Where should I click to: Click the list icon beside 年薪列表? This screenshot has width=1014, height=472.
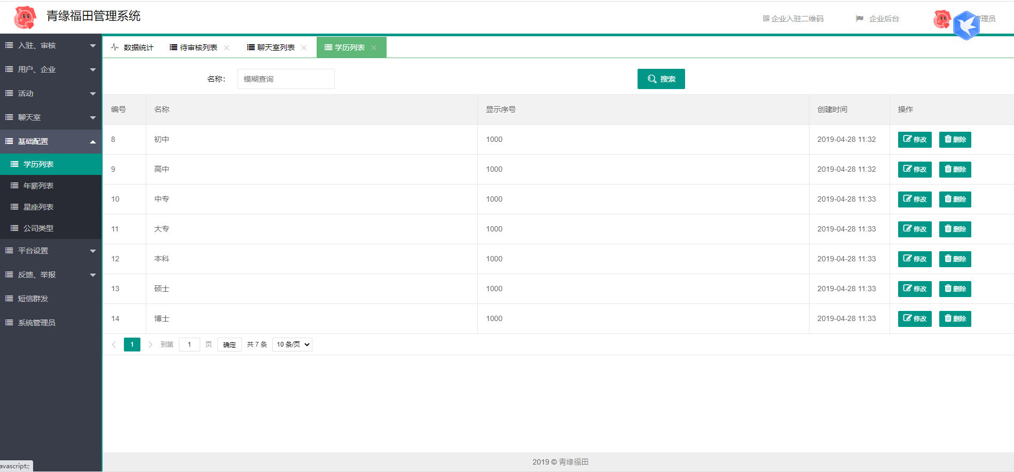tap(14, 186)
